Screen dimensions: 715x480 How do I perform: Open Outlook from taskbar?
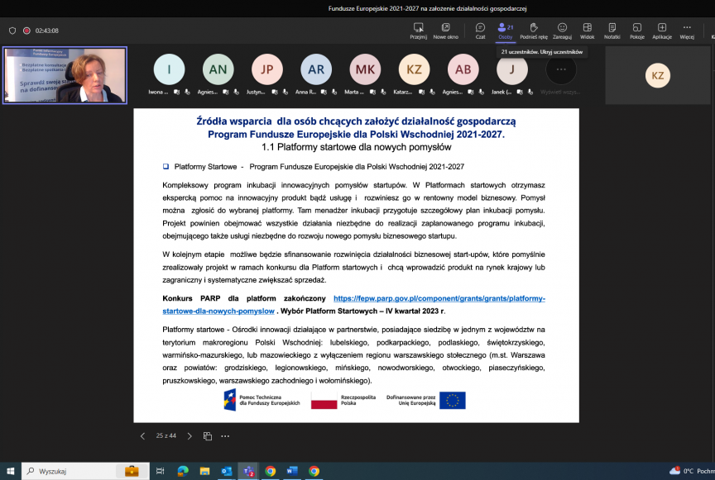[227, 472]
